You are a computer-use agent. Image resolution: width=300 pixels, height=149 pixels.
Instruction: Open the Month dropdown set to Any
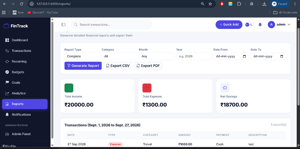click(157, 56)
